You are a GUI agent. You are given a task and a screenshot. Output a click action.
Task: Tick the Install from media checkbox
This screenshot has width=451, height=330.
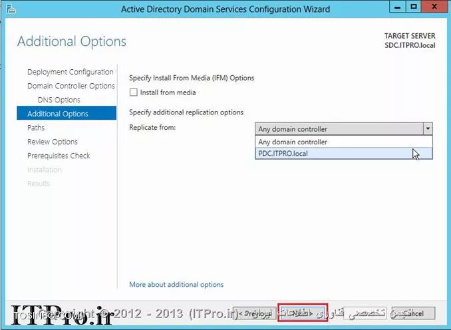click(x=134, y=92)
